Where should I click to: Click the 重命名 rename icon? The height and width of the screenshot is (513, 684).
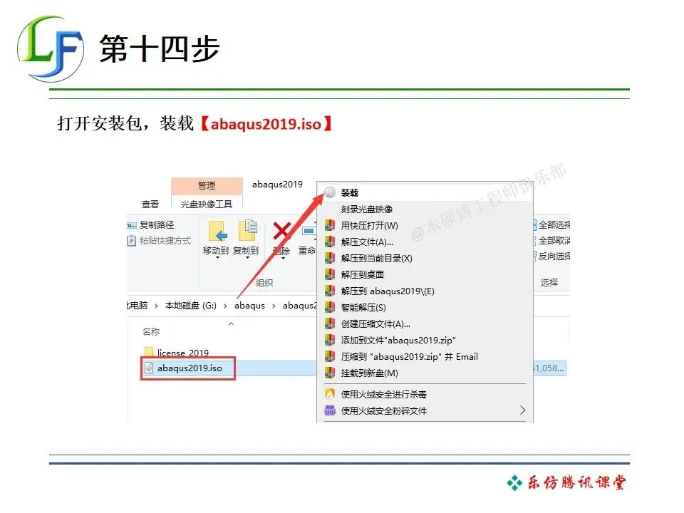(309, 231)
